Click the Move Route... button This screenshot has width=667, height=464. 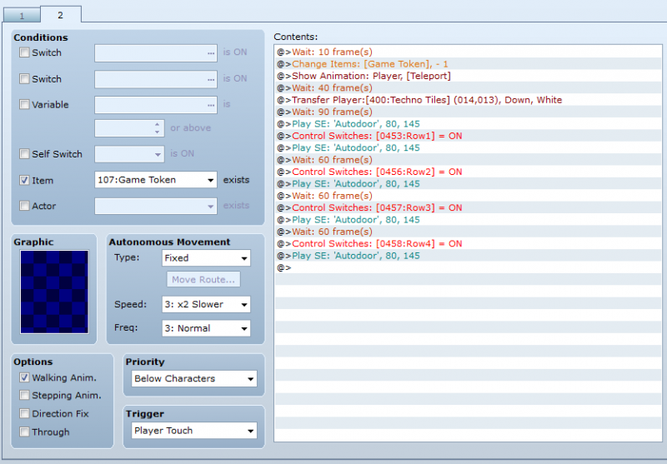click(x=203, y=280)
